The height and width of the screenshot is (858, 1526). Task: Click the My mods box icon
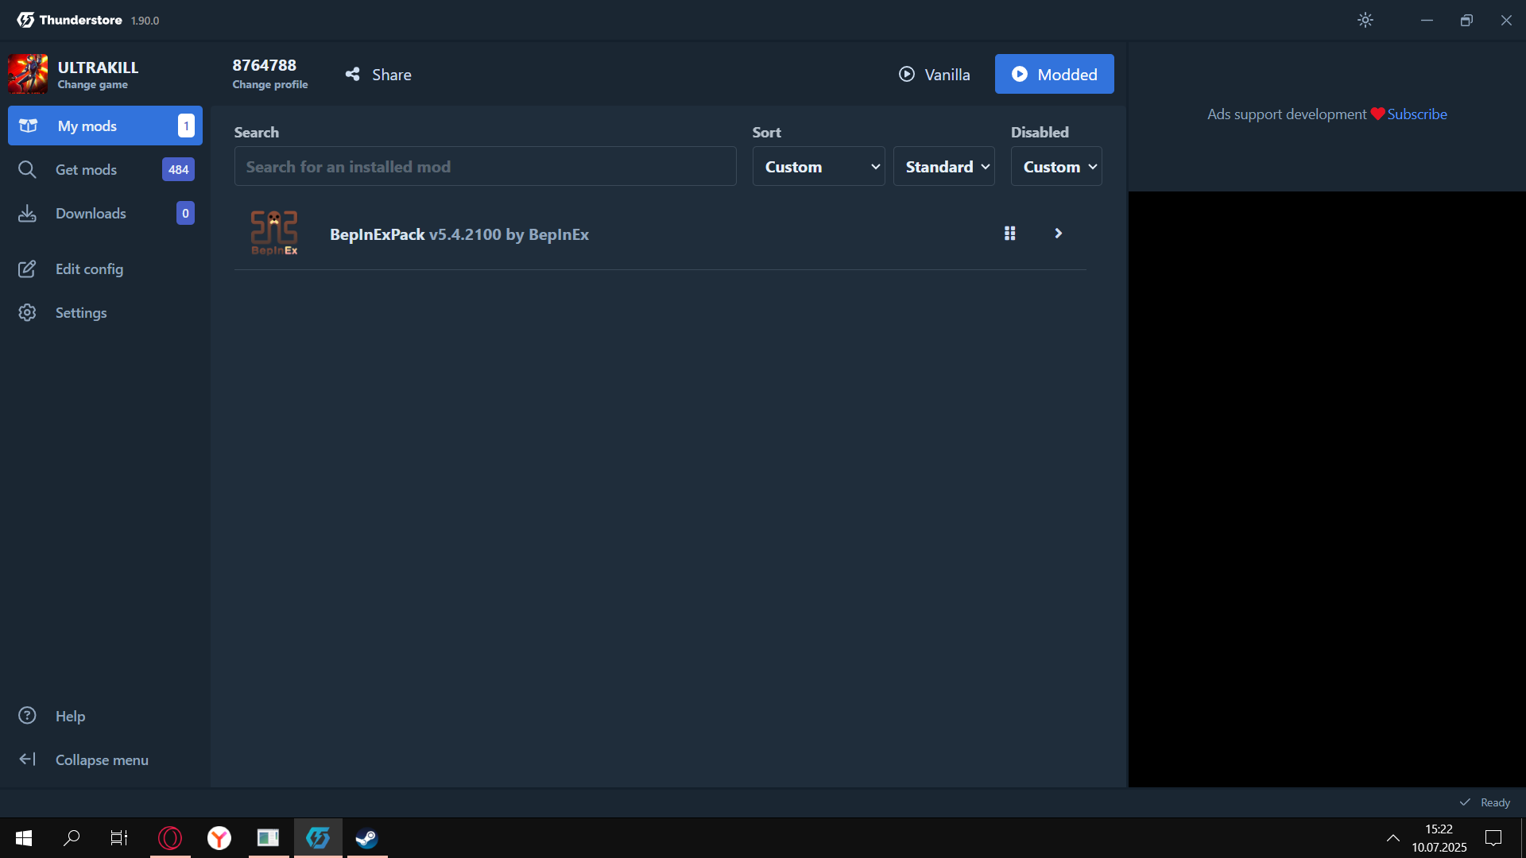point(29,126)
